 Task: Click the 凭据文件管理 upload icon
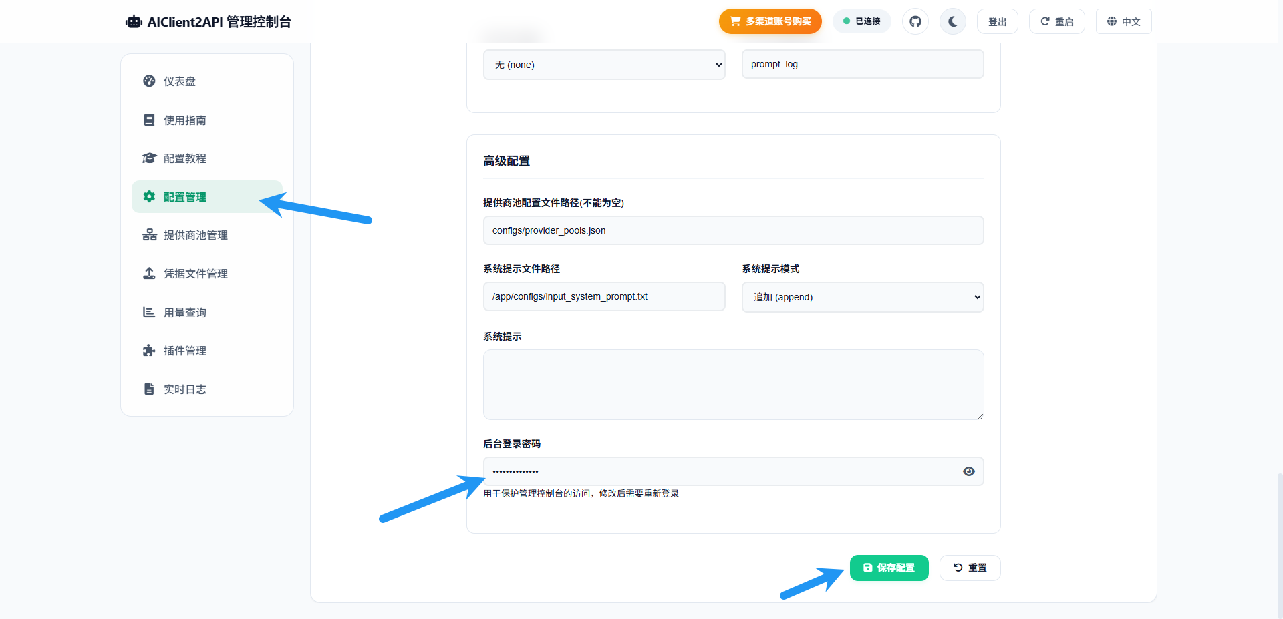coord(149,274)
